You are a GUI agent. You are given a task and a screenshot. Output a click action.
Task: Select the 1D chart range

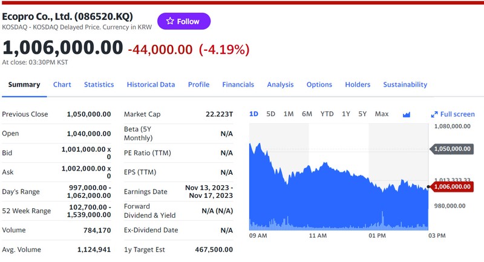pos(253,114)
